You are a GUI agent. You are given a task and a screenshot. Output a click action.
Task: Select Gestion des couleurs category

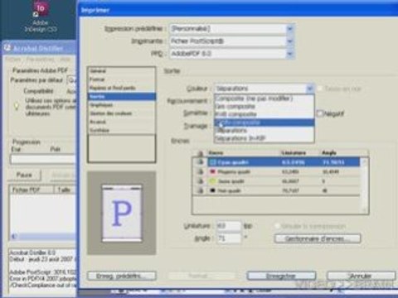point(122,113)
